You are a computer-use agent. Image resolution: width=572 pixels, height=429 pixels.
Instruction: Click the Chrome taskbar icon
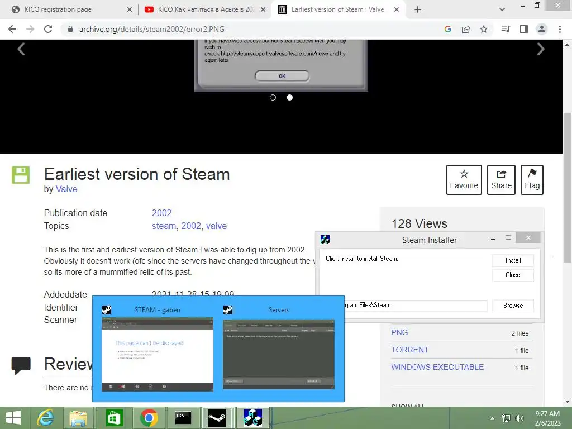point(149,418)
